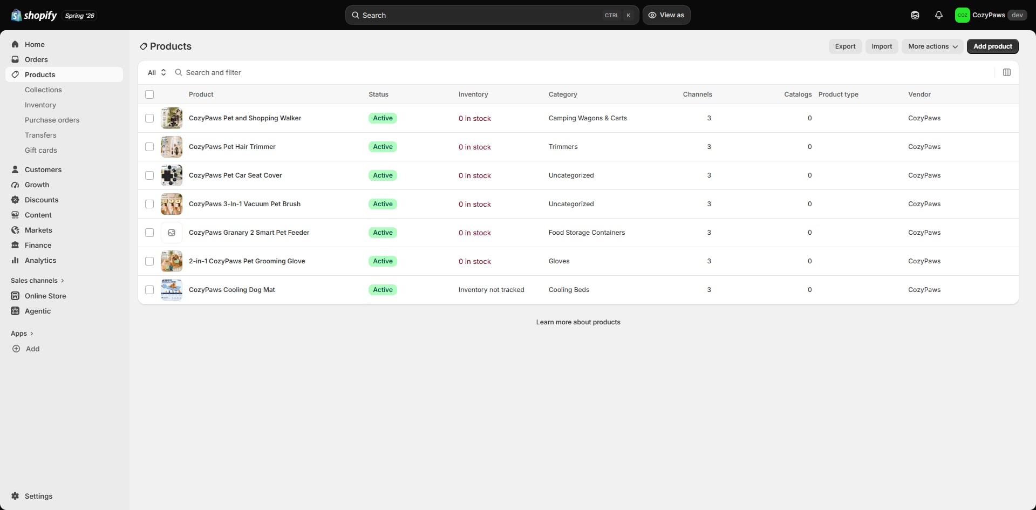Open Purchase orders
This screenshot has width=1036, height=510.
click(x=52, y=120)
